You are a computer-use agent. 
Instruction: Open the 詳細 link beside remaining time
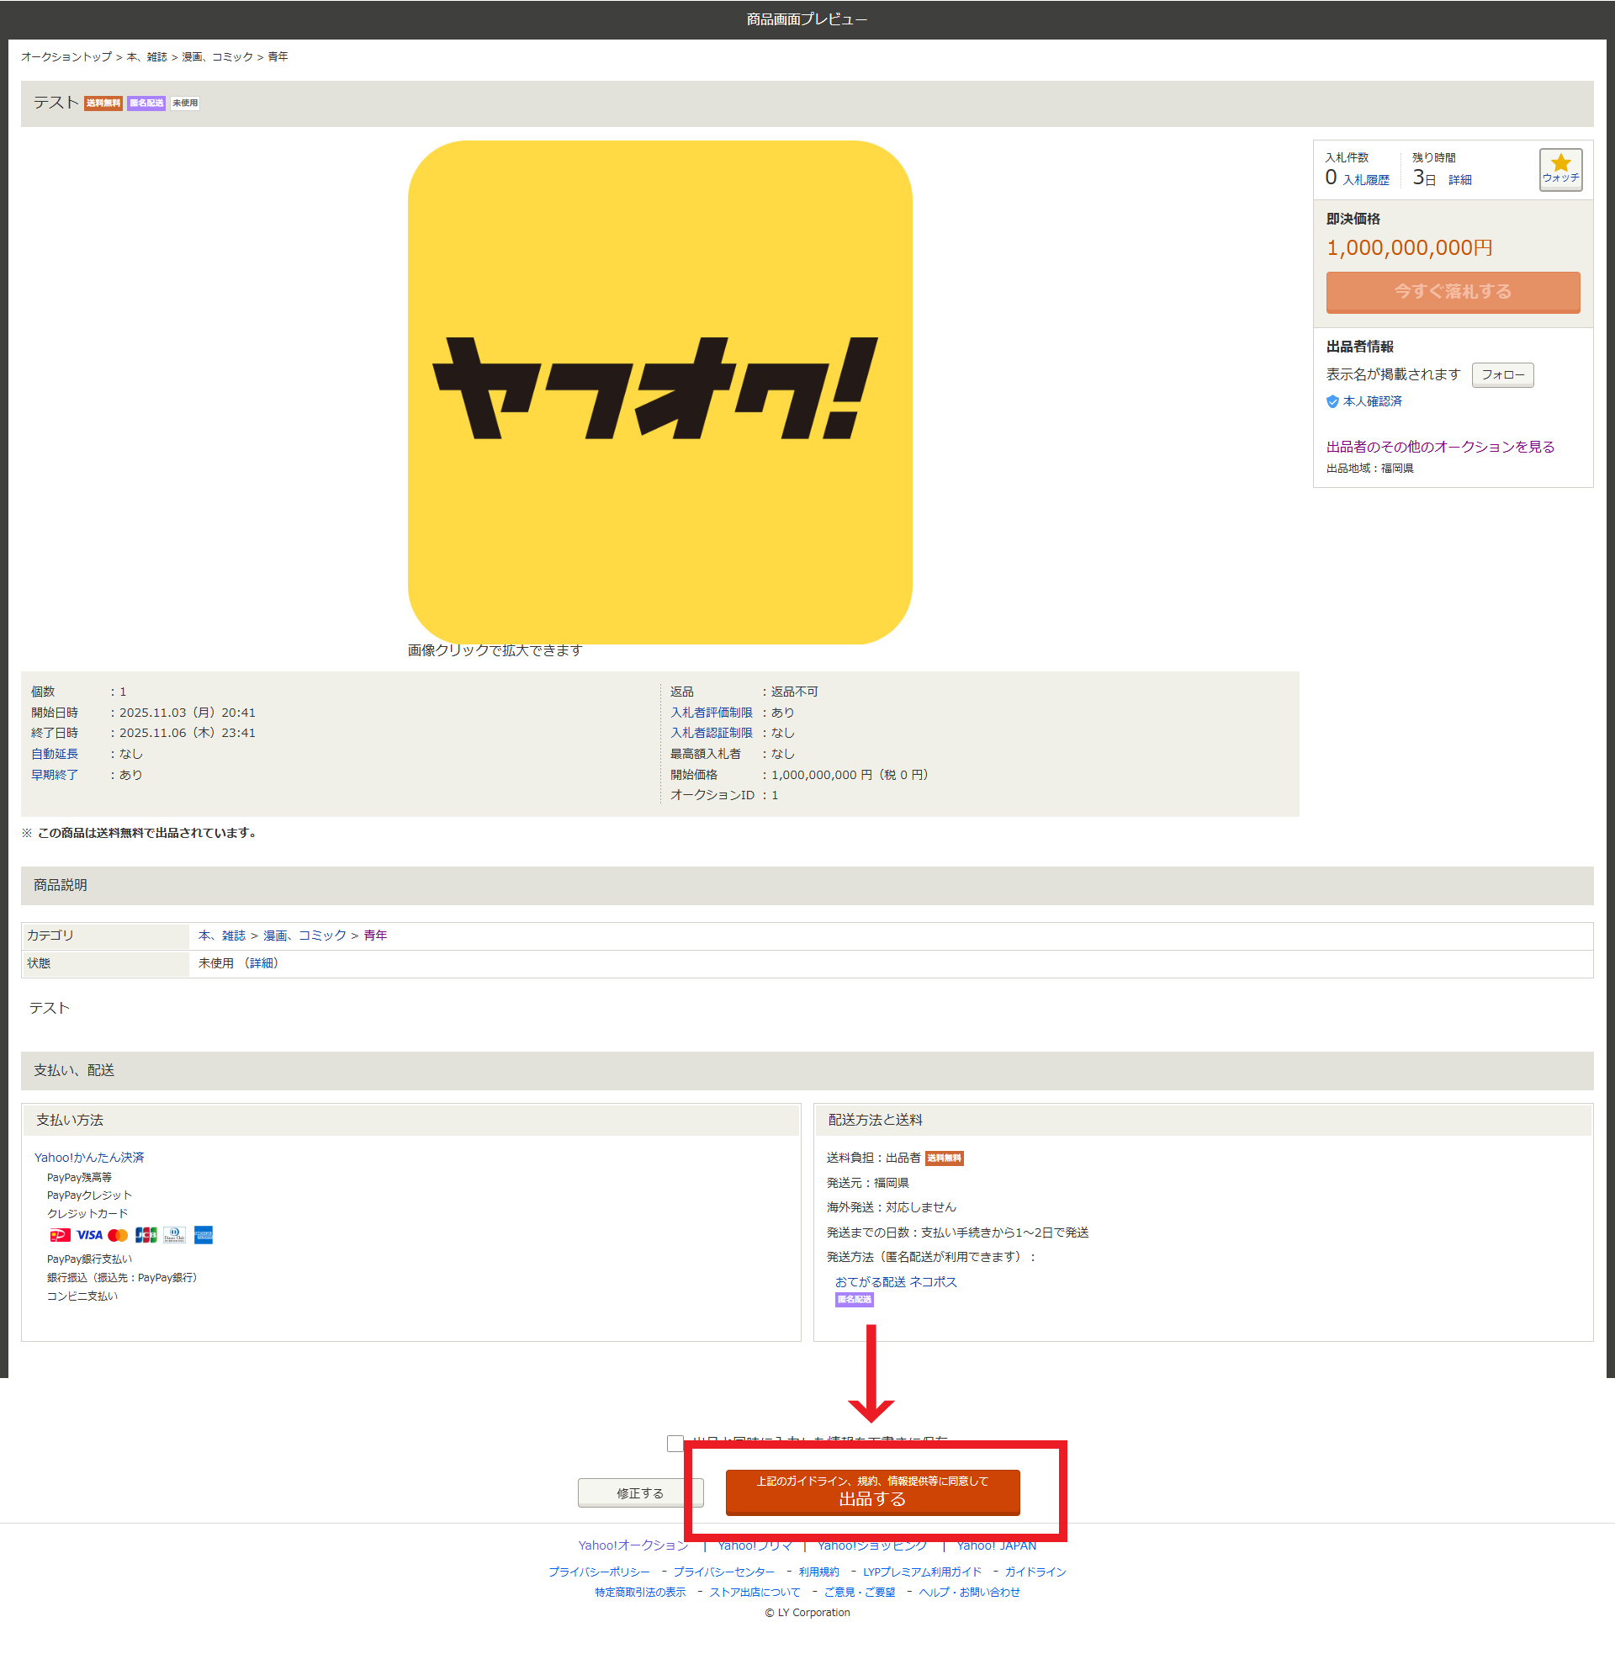pyautogui.click(x=1459, y=180)
